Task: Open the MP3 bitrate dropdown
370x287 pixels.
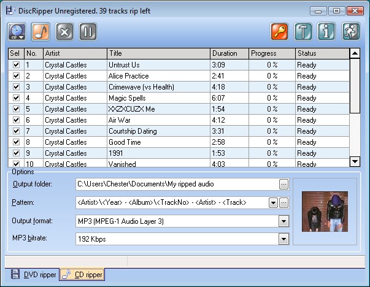Action: point(283,239)
